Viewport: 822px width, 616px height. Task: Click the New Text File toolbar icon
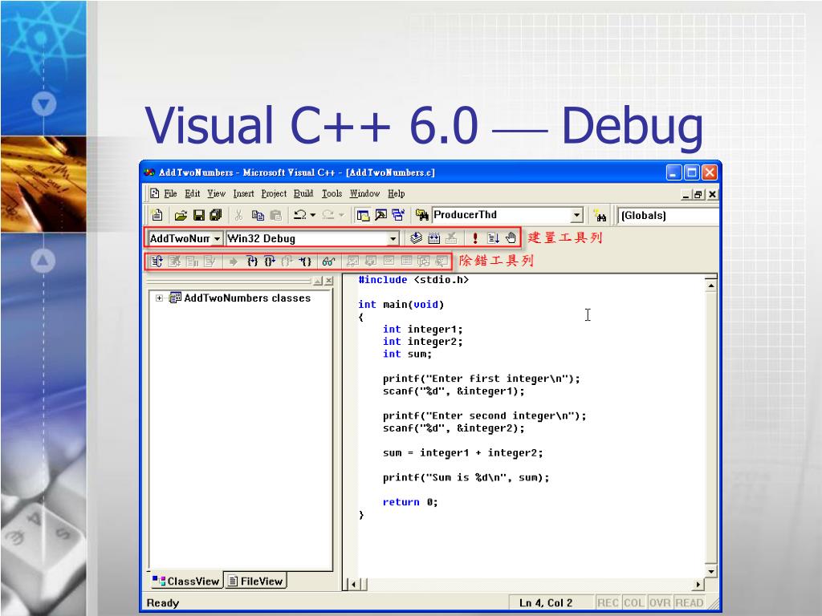157,215
